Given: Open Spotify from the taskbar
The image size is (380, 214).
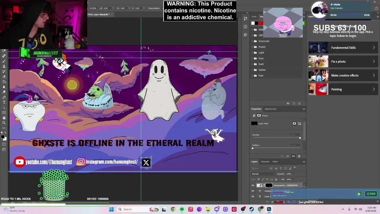Looking at the screenshot, I should (x=182, y=209).
